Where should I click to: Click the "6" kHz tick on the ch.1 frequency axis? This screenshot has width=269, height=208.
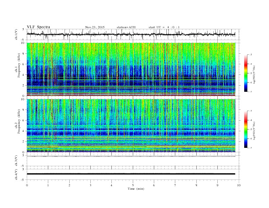coord(24,64)
